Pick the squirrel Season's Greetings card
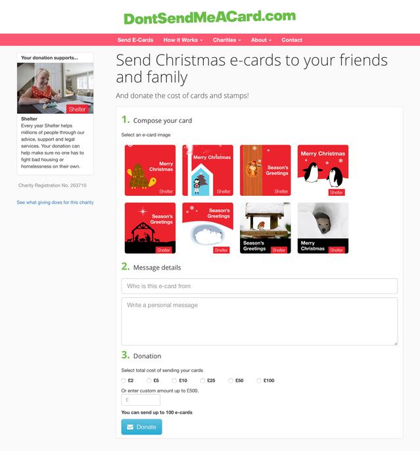This screenshot has width=420, height=451. [266, 170]
